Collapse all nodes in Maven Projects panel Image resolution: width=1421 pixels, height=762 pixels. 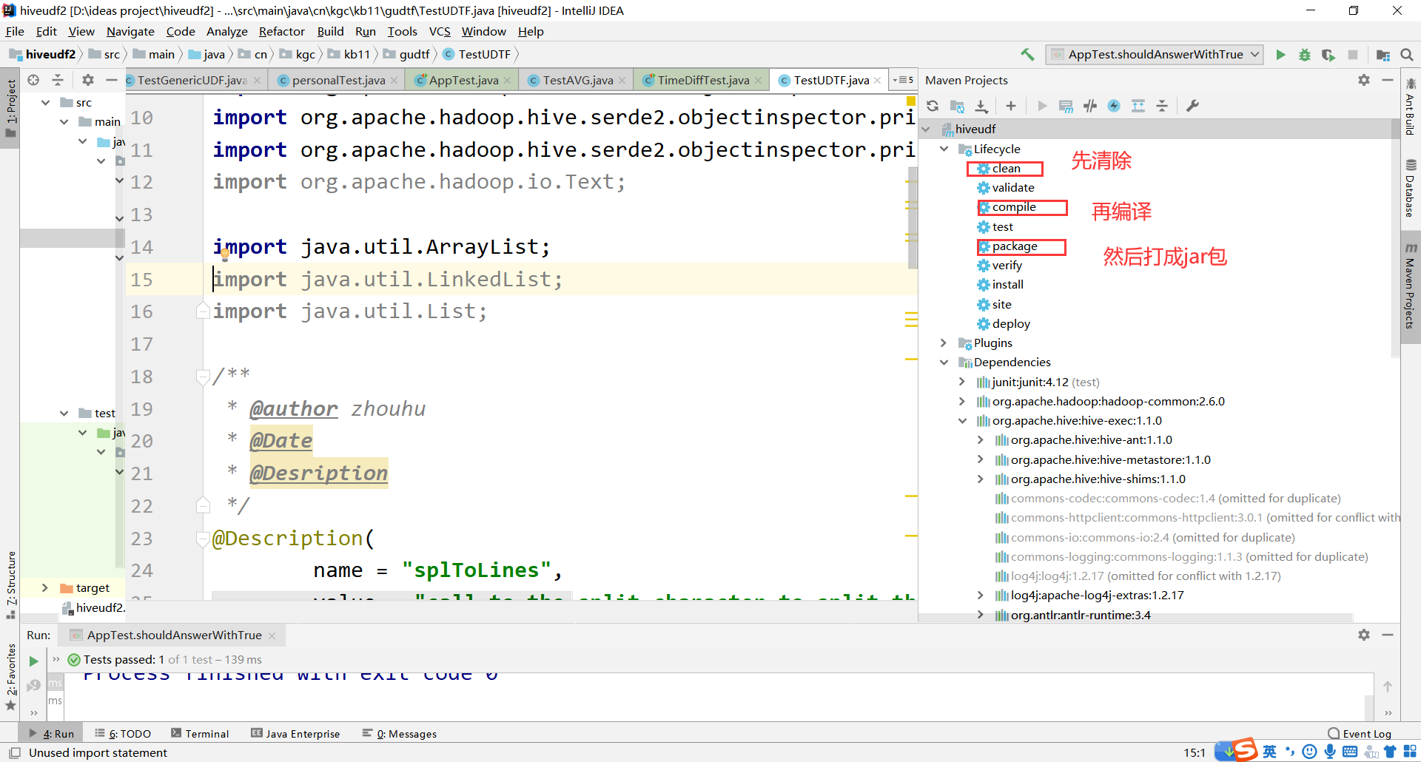[1162, 106]
